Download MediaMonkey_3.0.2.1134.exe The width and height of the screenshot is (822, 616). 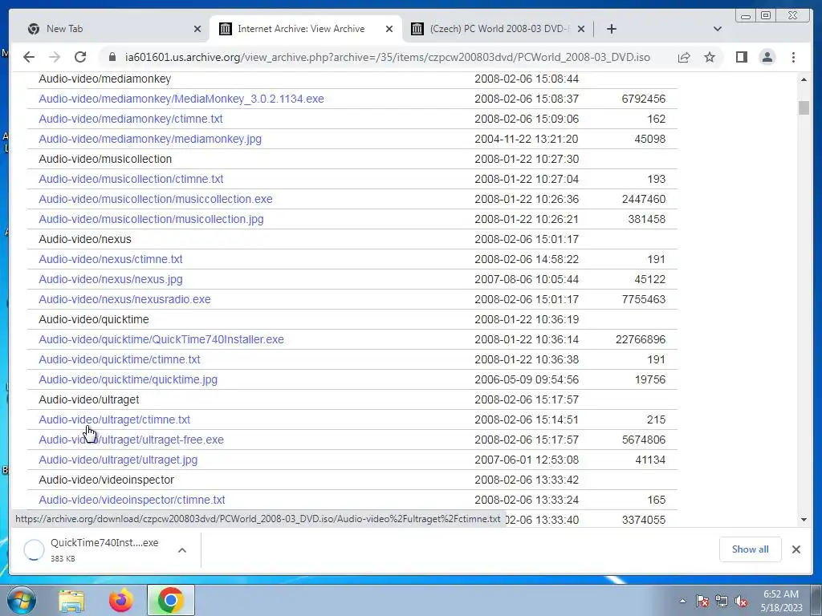[181, 99]
